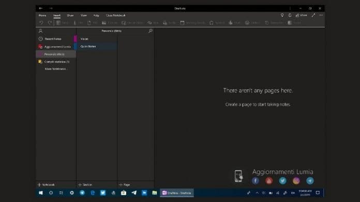Add a new Section

click(x=85, y=184)
